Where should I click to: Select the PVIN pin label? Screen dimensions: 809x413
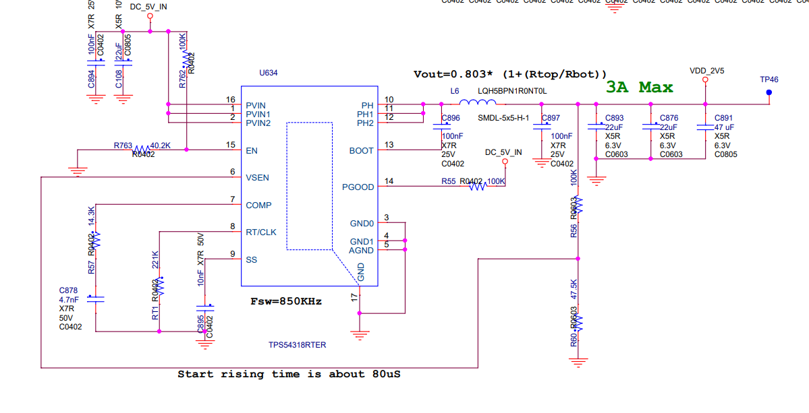pyautogui.click(x=256, y=105)
